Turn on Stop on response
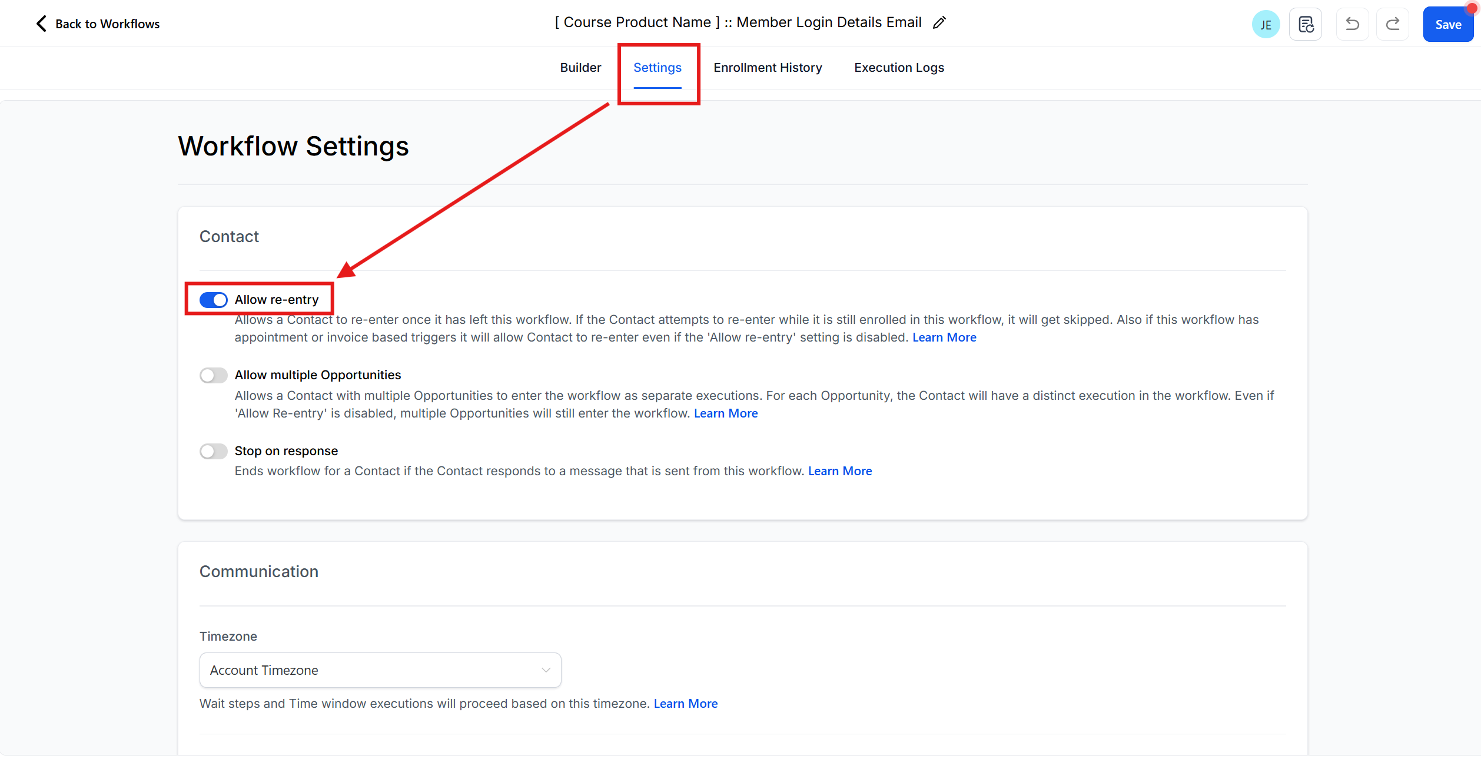The width and height of the screenshot is (1481, 762). pos(213,451)
